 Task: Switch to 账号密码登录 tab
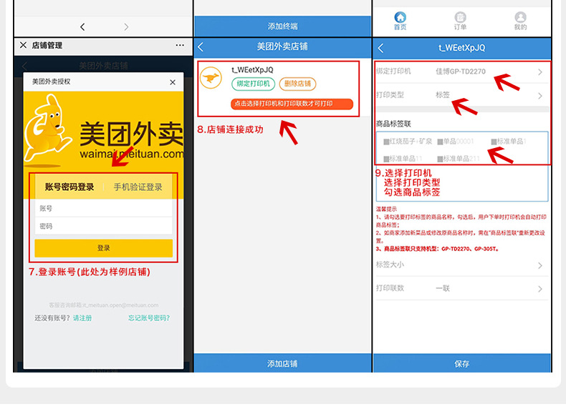click(x=69, y=187)
